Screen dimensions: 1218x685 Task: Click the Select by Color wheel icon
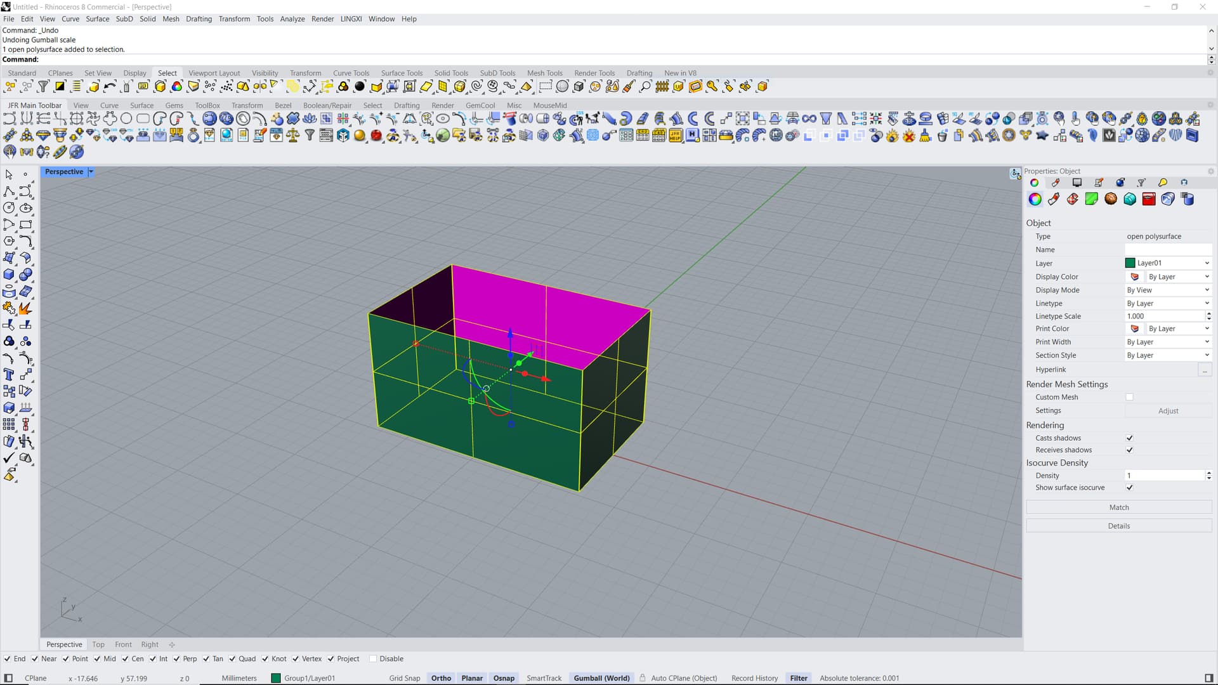coord(177,86)
